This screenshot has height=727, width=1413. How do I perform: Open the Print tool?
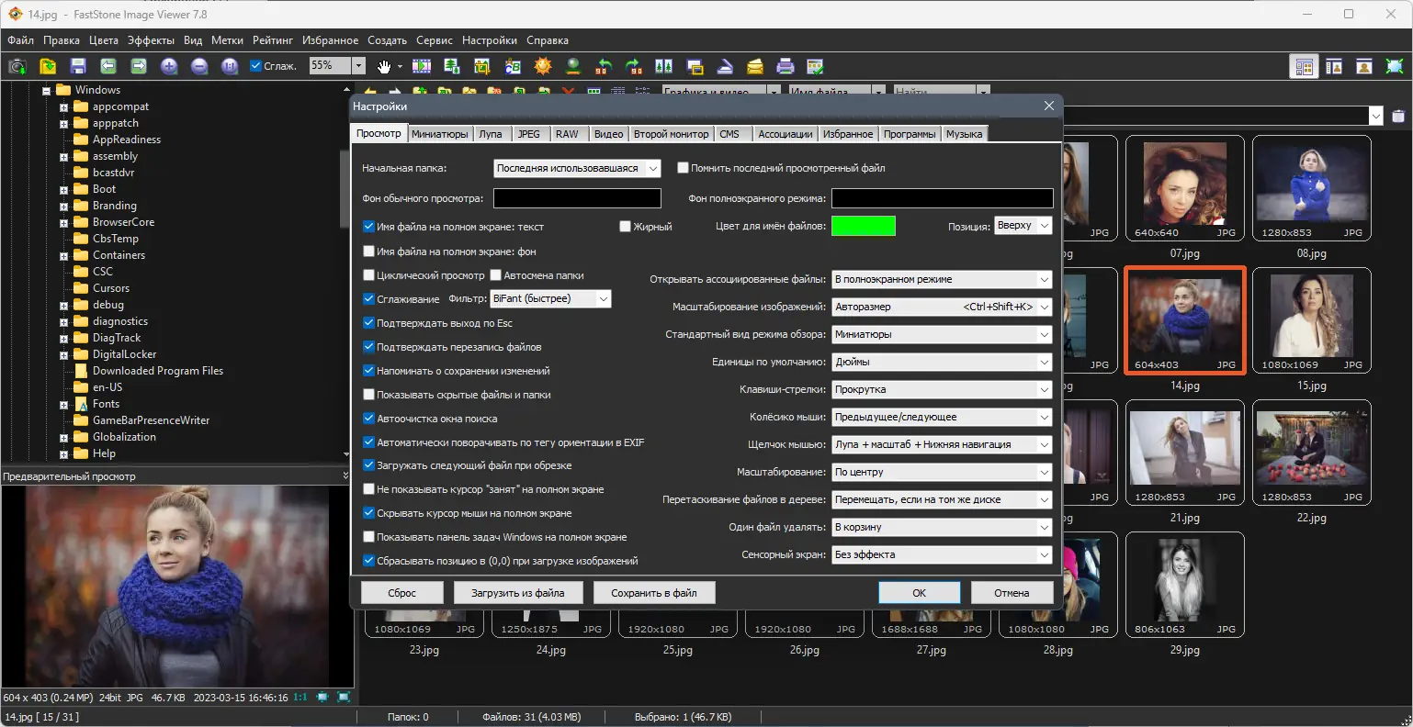786,65
